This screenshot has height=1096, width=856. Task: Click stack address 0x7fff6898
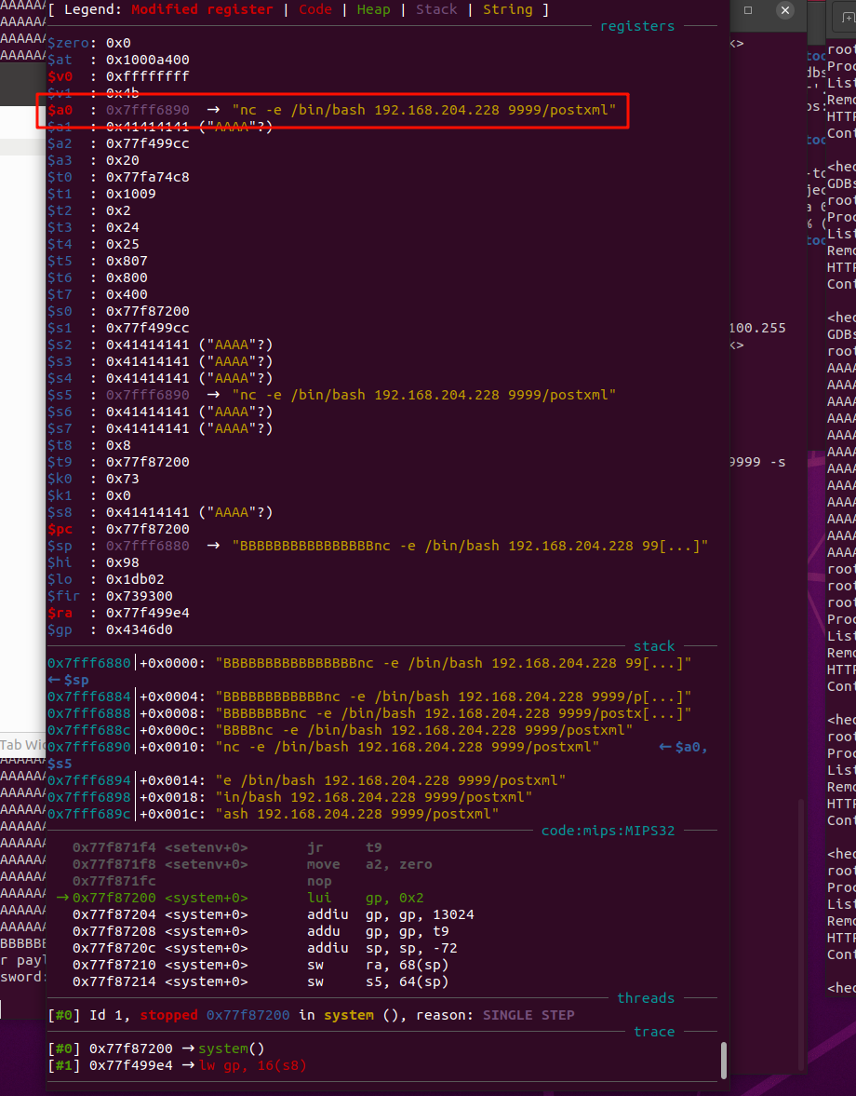(89, 798)
